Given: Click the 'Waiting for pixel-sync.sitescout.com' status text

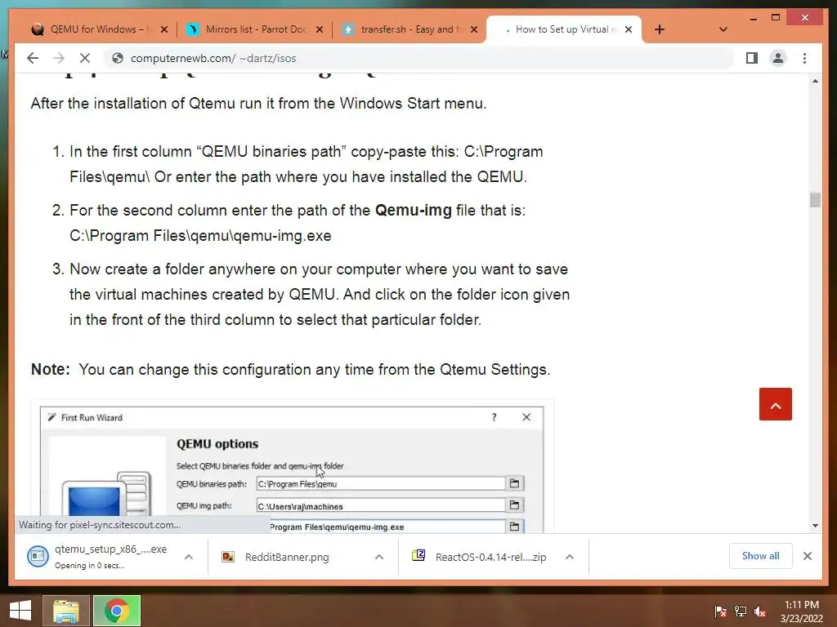Looking at the screenshot, I should pyautogui.click(x=100, y=525).
